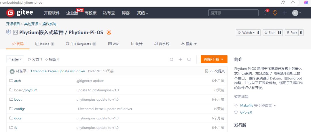Open 25 次提交 commit history
Image resolution: width=311 pixels, height=132 pixels.
point(215,71)
